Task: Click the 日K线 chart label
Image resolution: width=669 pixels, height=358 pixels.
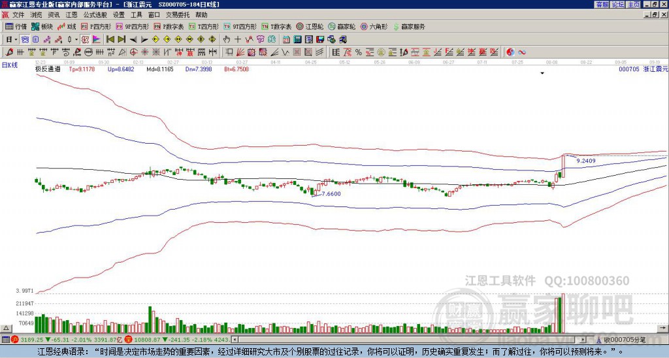Action: pos(10,65)
